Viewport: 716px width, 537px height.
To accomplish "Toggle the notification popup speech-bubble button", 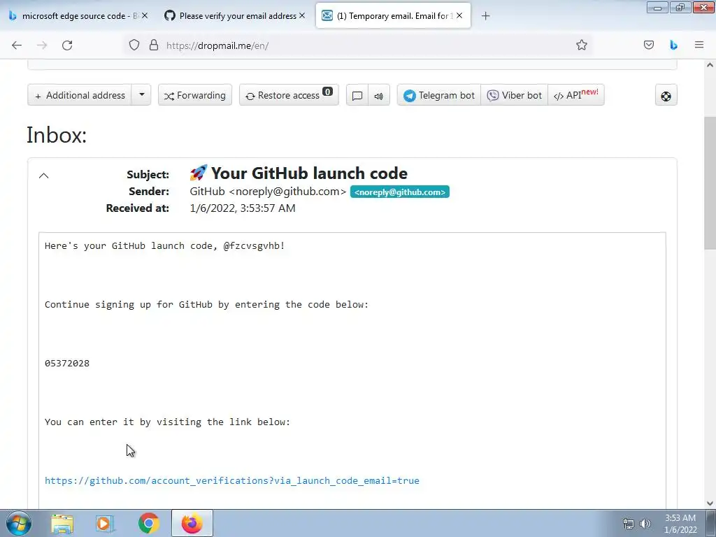I will coord(357,95).
